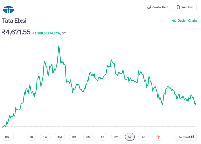Click the alarm clock icon in Create Alert

coord(149,7)
